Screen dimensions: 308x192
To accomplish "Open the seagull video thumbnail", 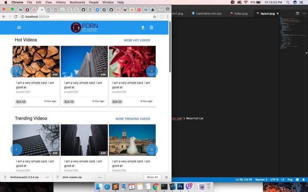I will [132, 140].
